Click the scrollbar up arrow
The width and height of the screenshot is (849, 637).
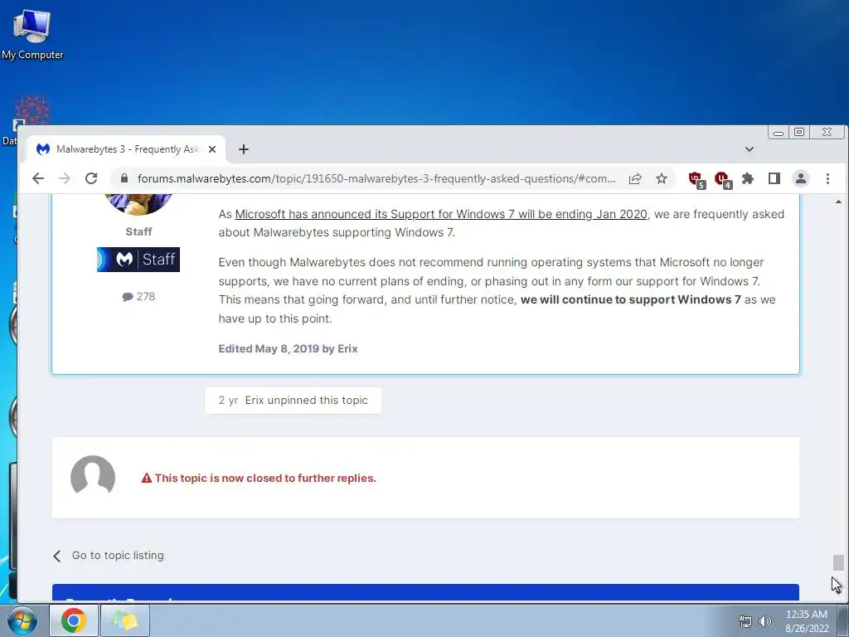838,202
